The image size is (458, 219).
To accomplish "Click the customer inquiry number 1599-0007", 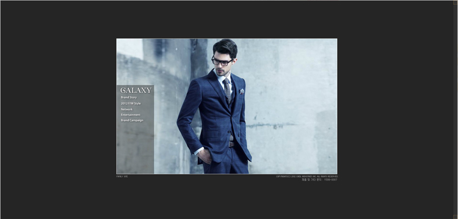I will 330,179.
